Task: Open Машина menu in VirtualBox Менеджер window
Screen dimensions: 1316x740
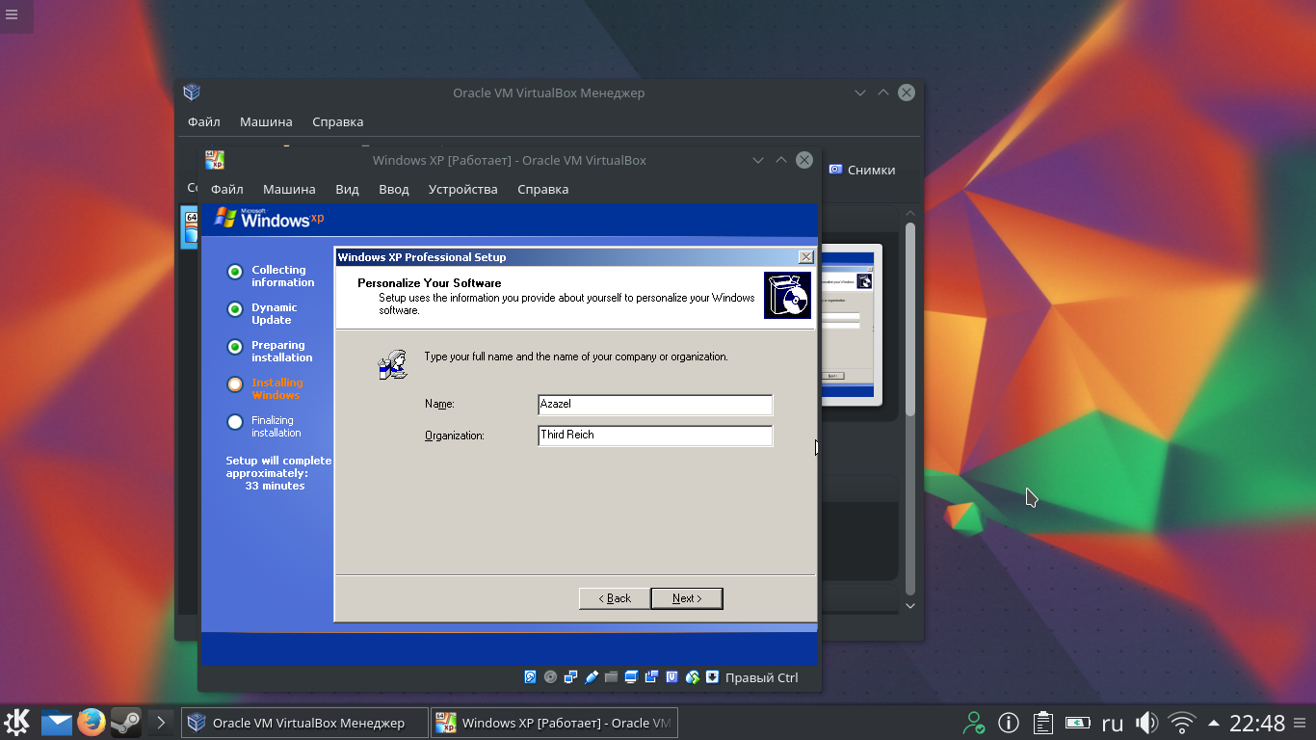Action: click(266, 121)
